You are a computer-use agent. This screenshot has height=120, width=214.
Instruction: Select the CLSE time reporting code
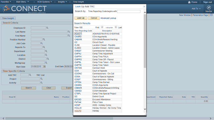coord(77,45)
